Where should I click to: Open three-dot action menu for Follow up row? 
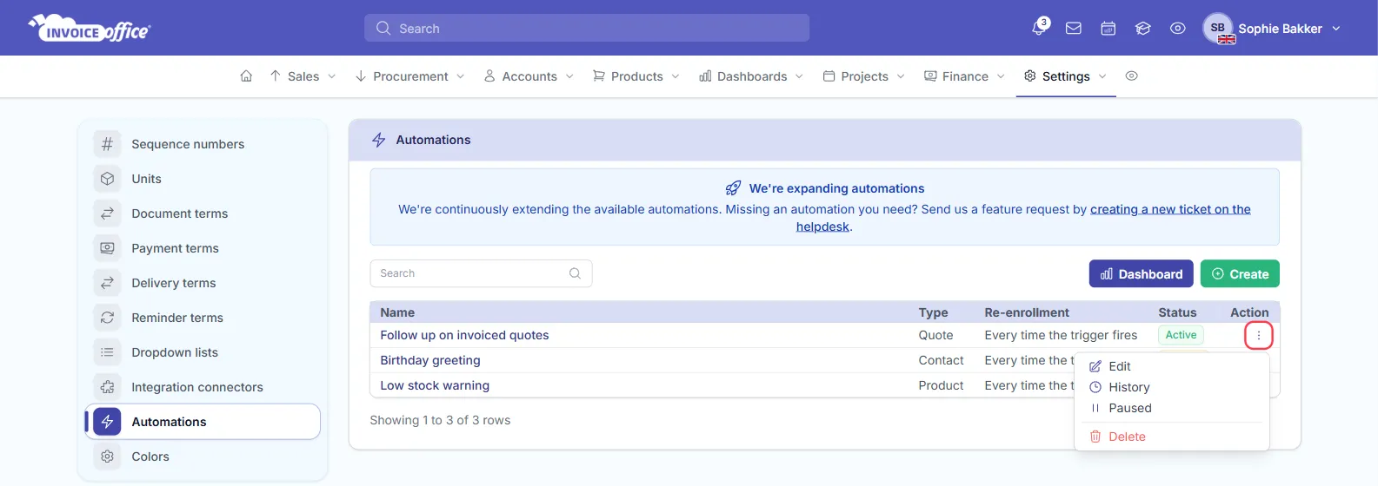pyautogui.click(x=1258, y=336)
